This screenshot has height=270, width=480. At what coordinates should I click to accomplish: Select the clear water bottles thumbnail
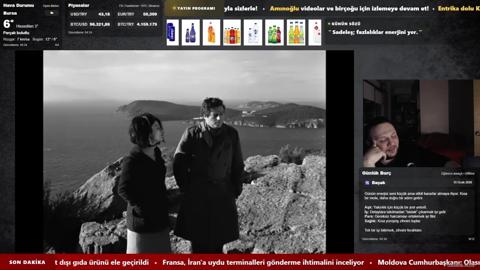pos(253,33)
